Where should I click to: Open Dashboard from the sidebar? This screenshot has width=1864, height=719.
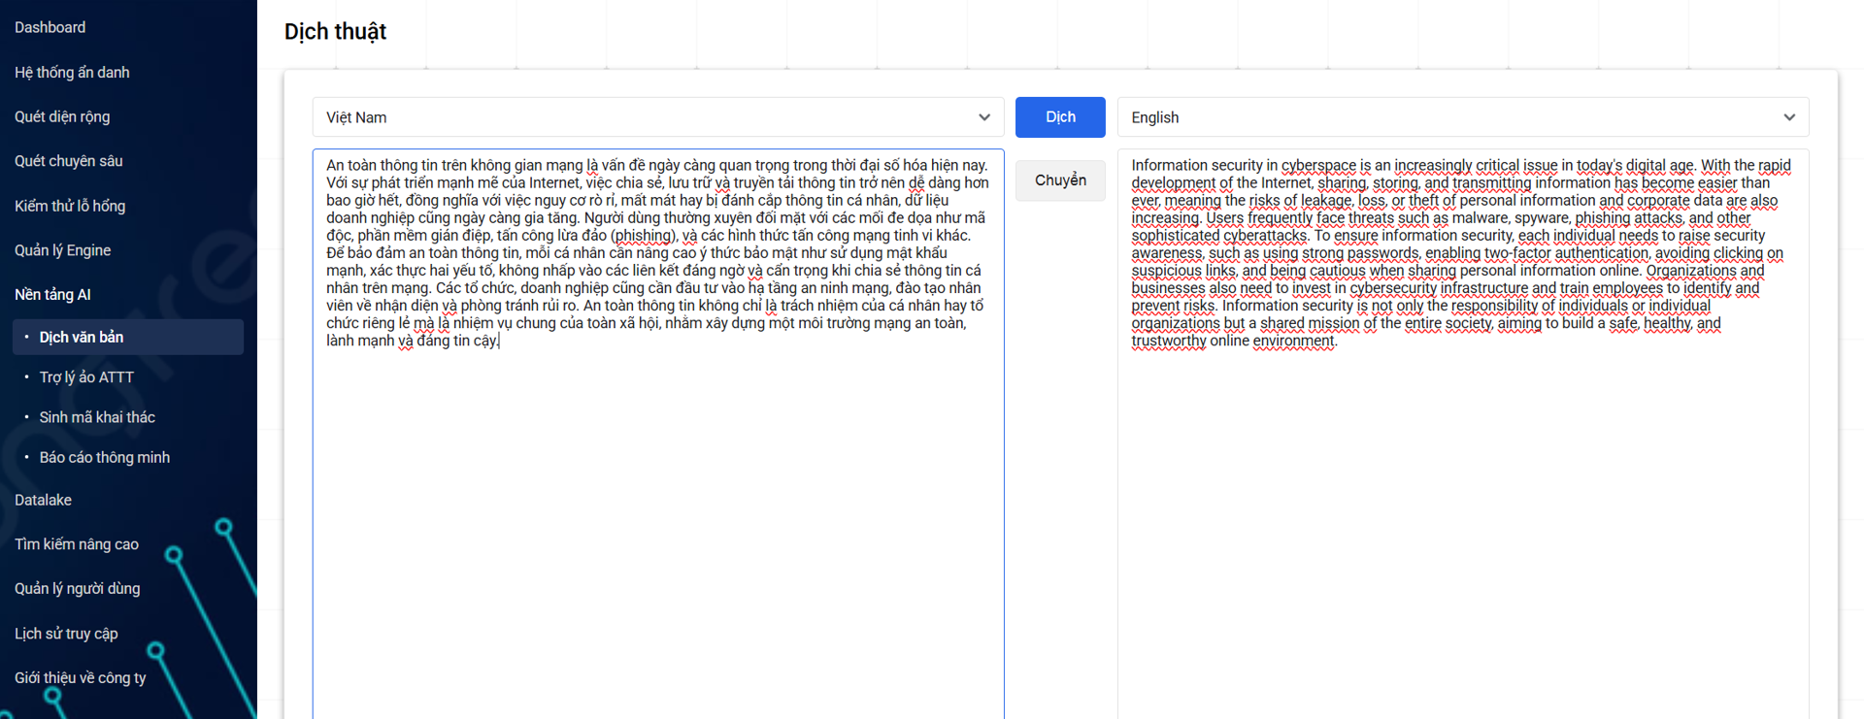click(50, 27)
